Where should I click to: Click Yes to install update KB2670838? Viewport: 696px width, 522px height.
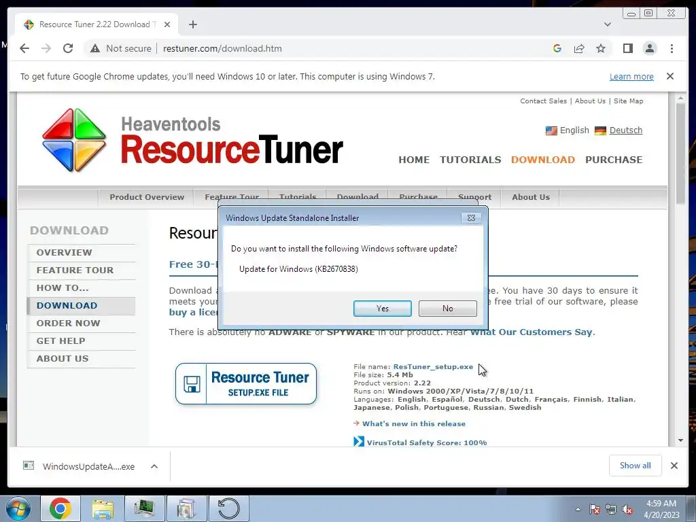click(382, 309)
